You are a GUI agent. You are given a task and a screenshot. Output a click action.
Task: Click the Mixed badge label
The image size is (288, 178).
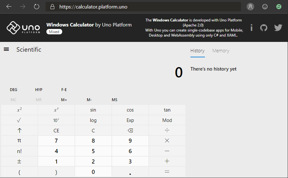click(54, 32)
